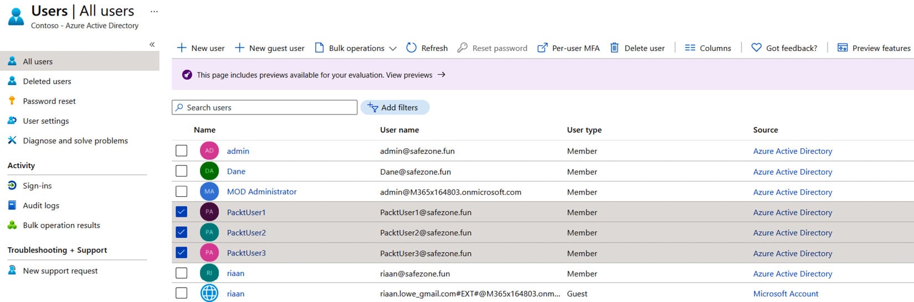The width and height of the screenshot is (914, 302).
Task: Click the Diagnose and solve problems wrench icon
Action: tap(12, 140)
